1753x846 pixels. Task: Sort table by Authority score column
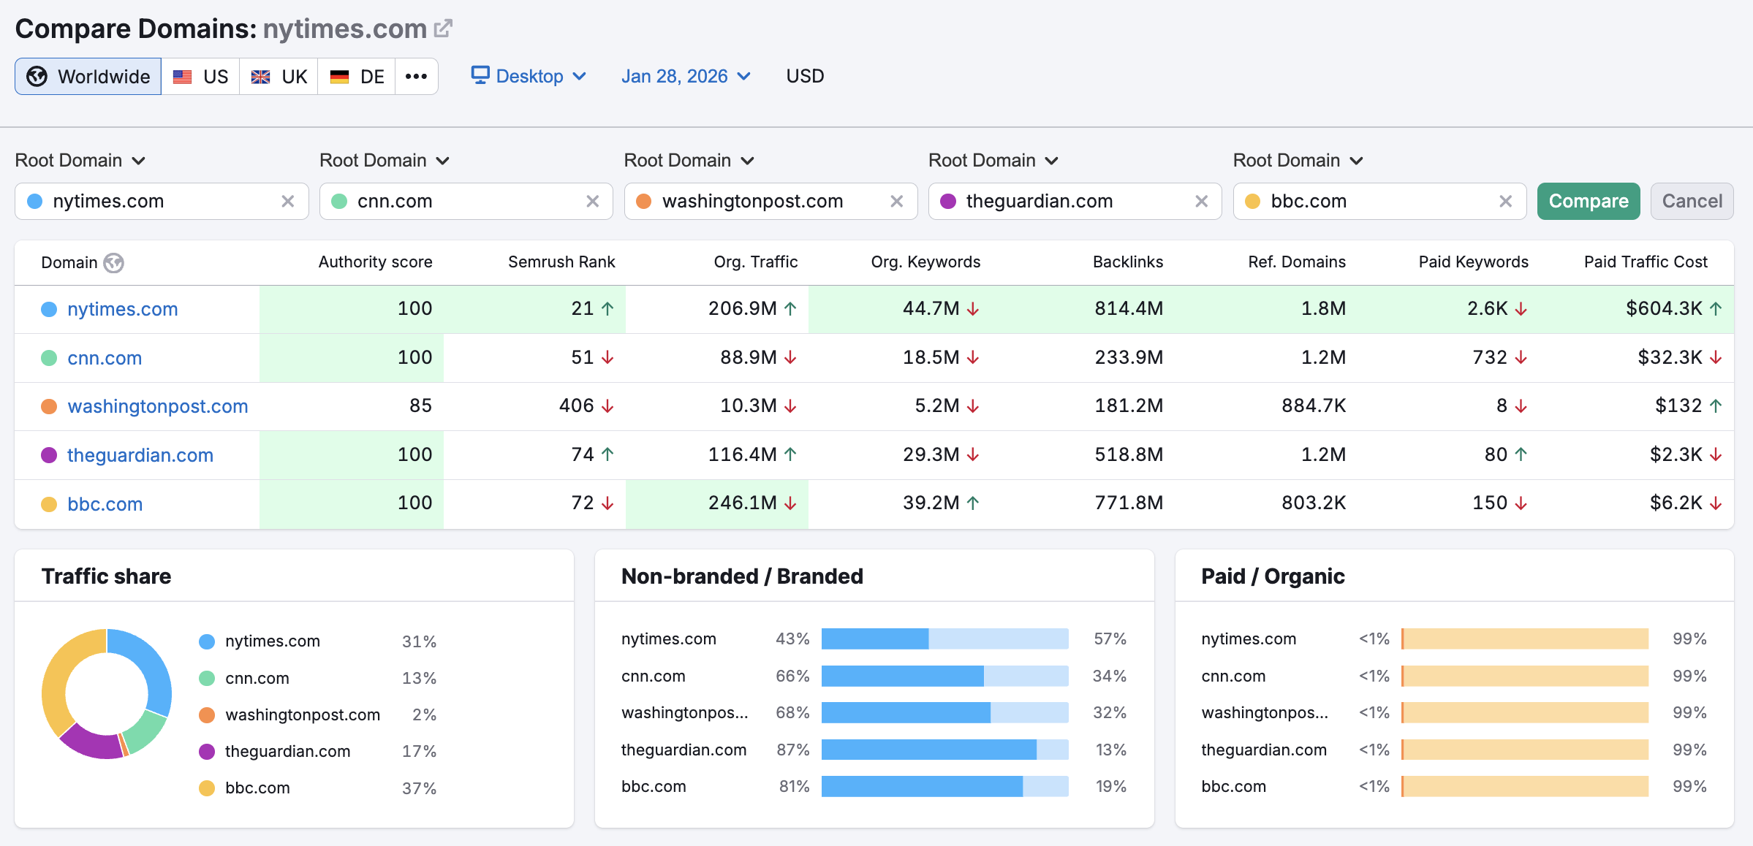[375, 262]
